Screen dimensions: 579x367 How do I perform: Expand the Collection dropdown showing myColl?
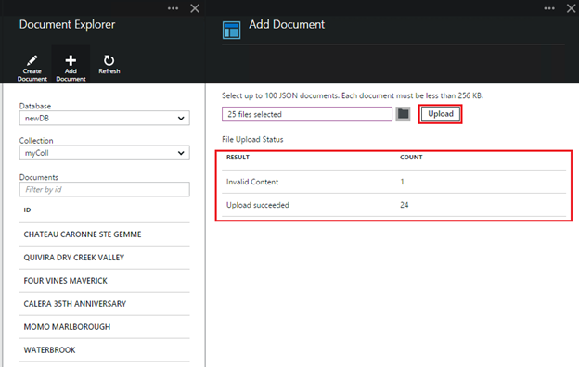coord(105,153)
